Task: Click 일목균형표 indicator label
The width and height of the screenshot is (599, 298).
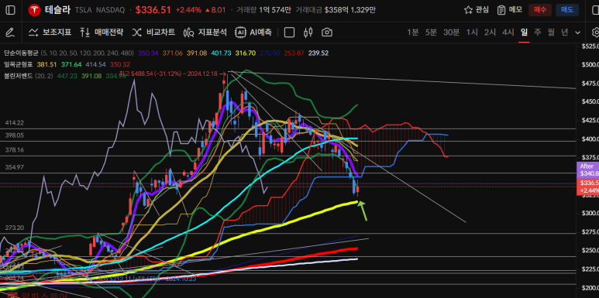Action: point(18,64)
